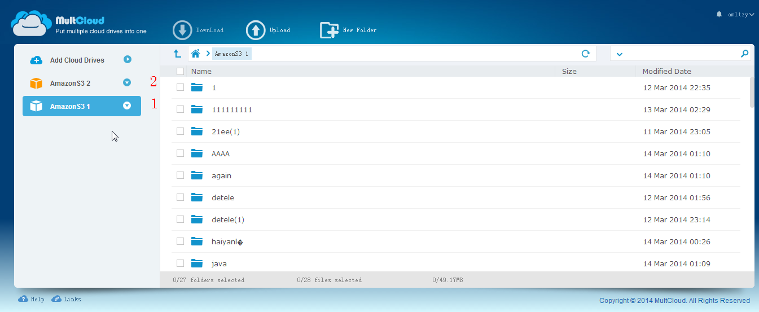
Task: Check the box for folder '1'
Action: click(180, 87)
